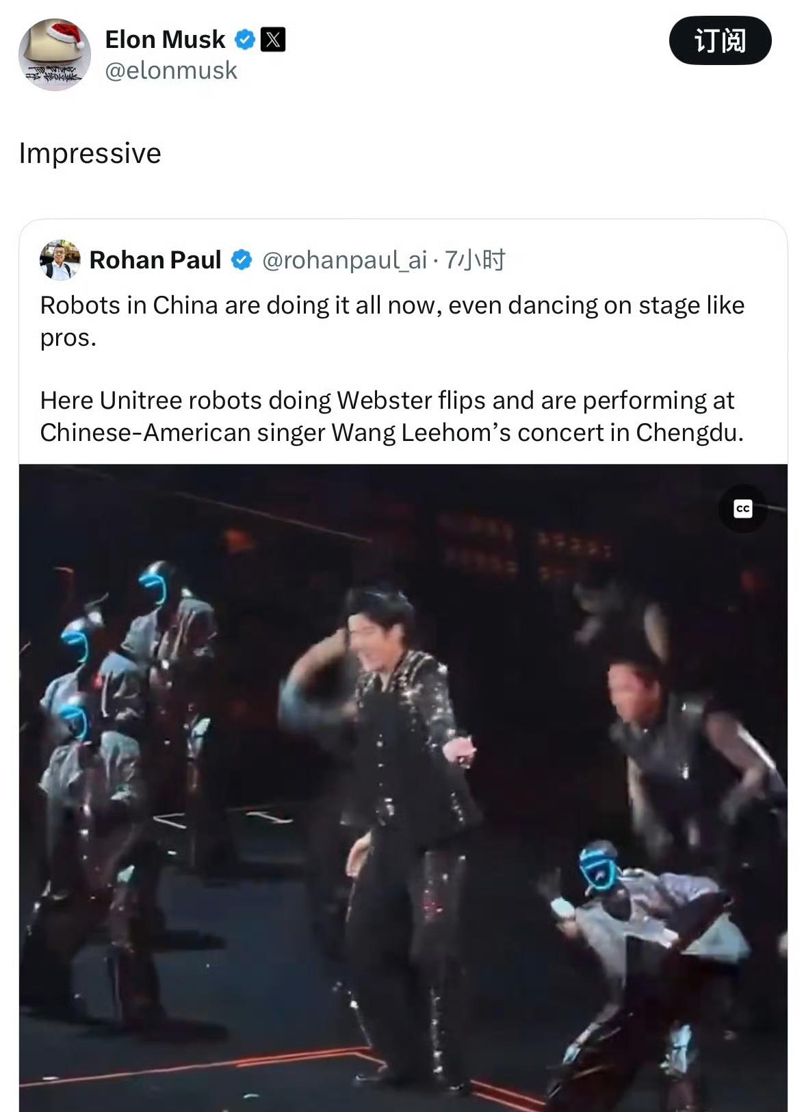The height and width of the screenshot is (1112, 804).
Task: Click the video thumbnail to play
Action: point(402,787)
